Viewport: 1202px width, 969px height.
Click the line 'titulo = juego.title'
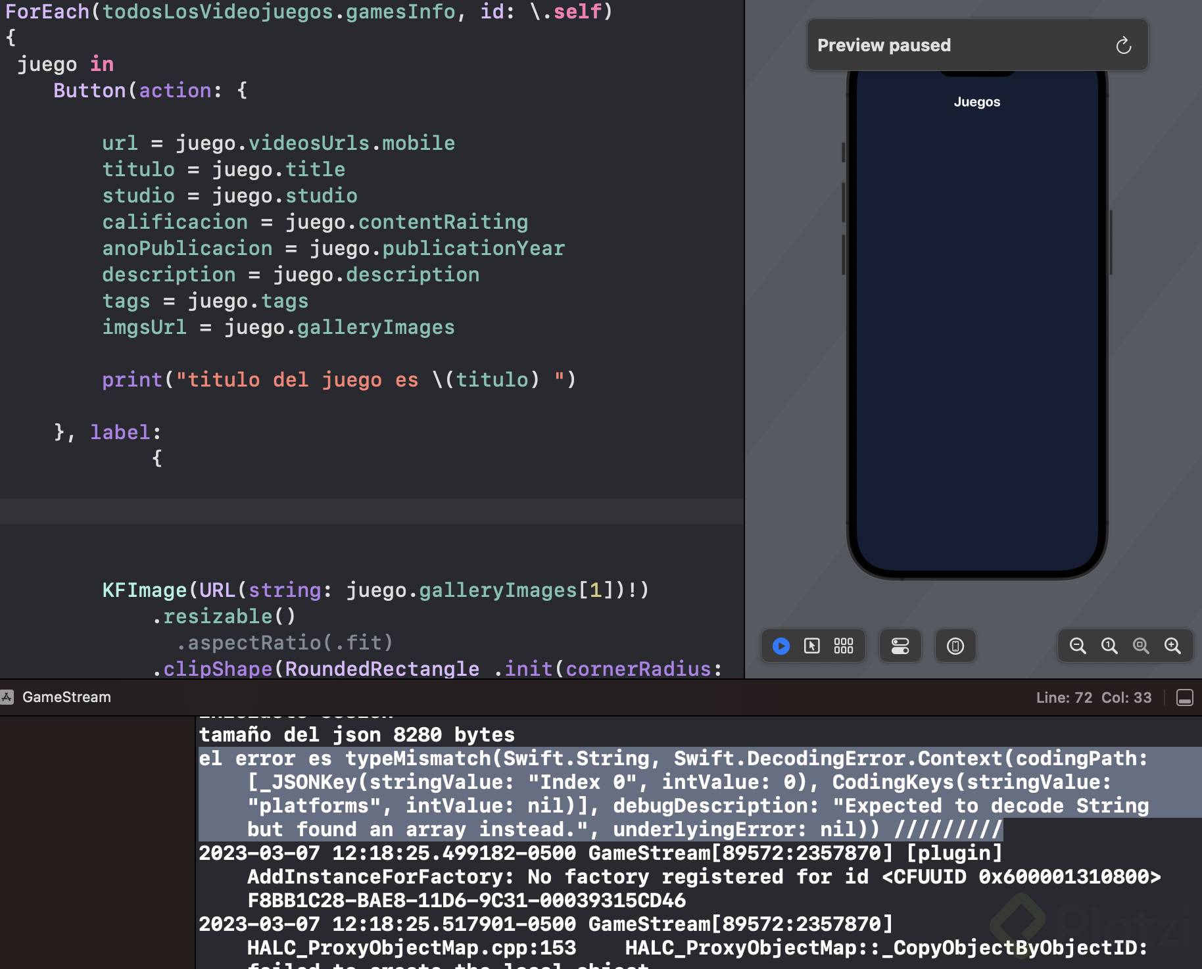pyautogui.click(x=224, y=170)
